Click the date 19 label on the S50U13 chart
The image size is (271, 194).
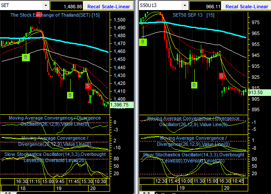pyautogui.click(x=182, y=188)
